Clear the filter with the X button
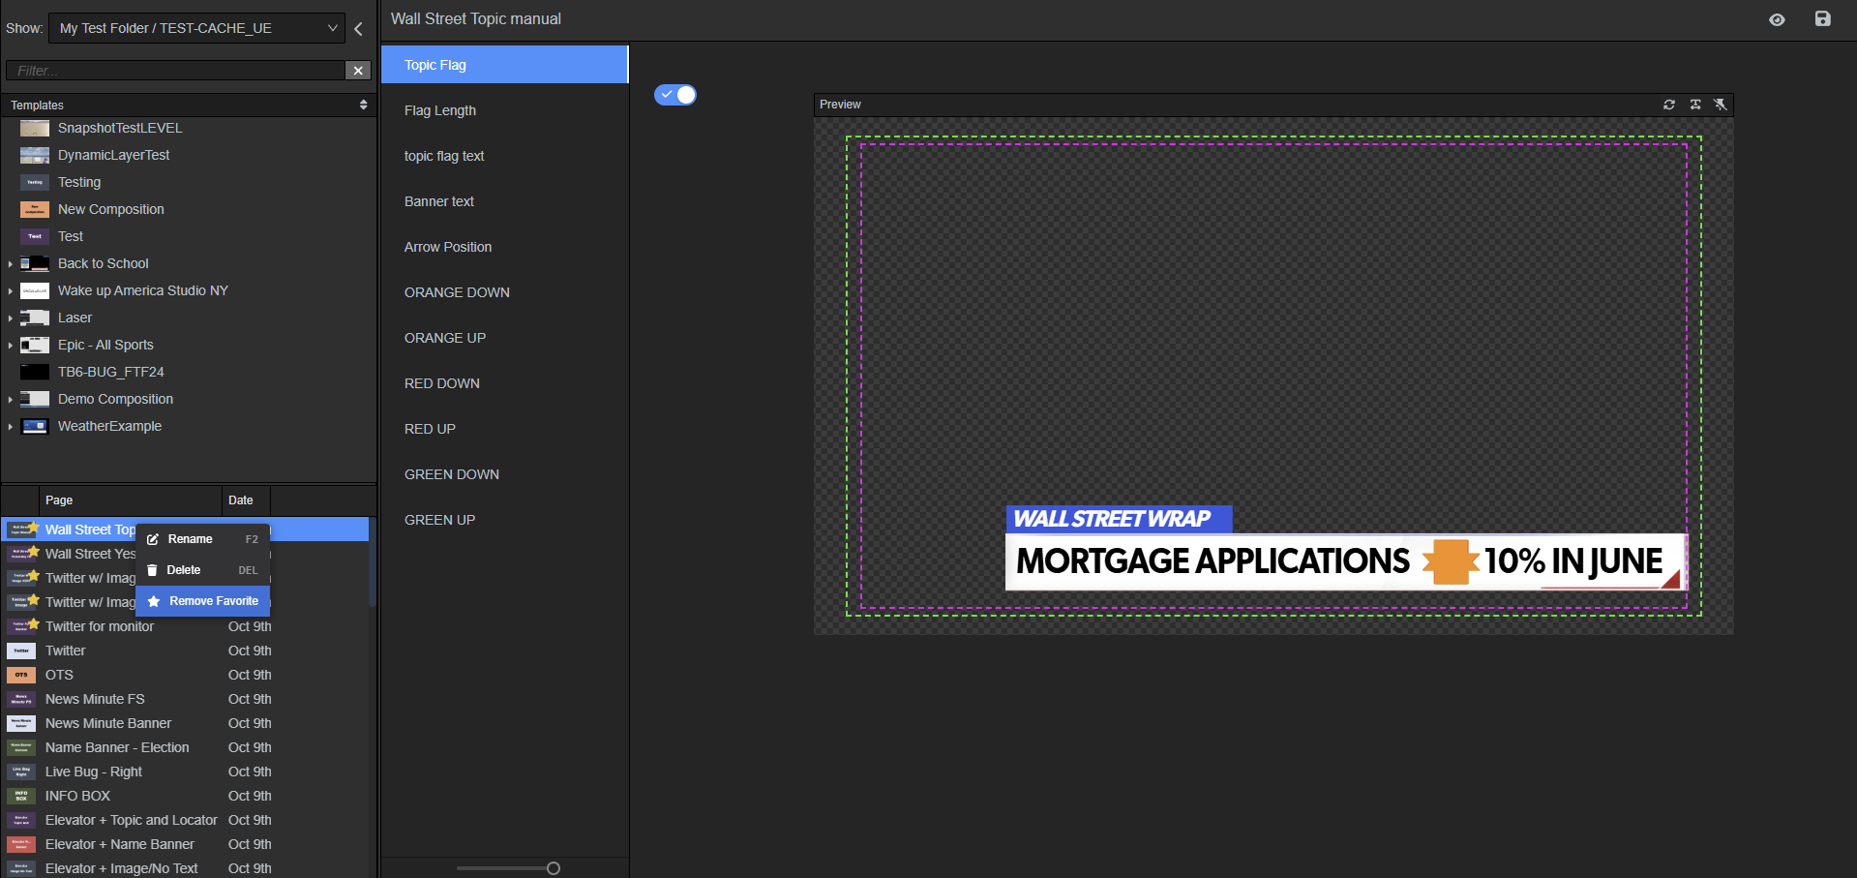1857x878 pixels. click(358, 71)
